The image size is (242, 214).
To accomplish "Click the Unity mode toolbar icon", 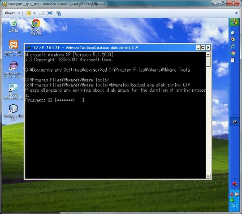I will tap(59, 13).
